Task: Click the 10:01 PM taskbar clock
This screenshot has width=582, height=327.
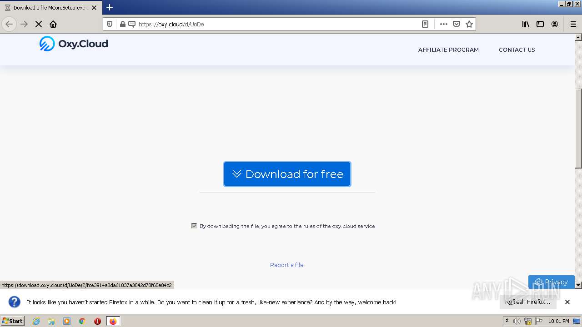Action: [x=559, y=321]
